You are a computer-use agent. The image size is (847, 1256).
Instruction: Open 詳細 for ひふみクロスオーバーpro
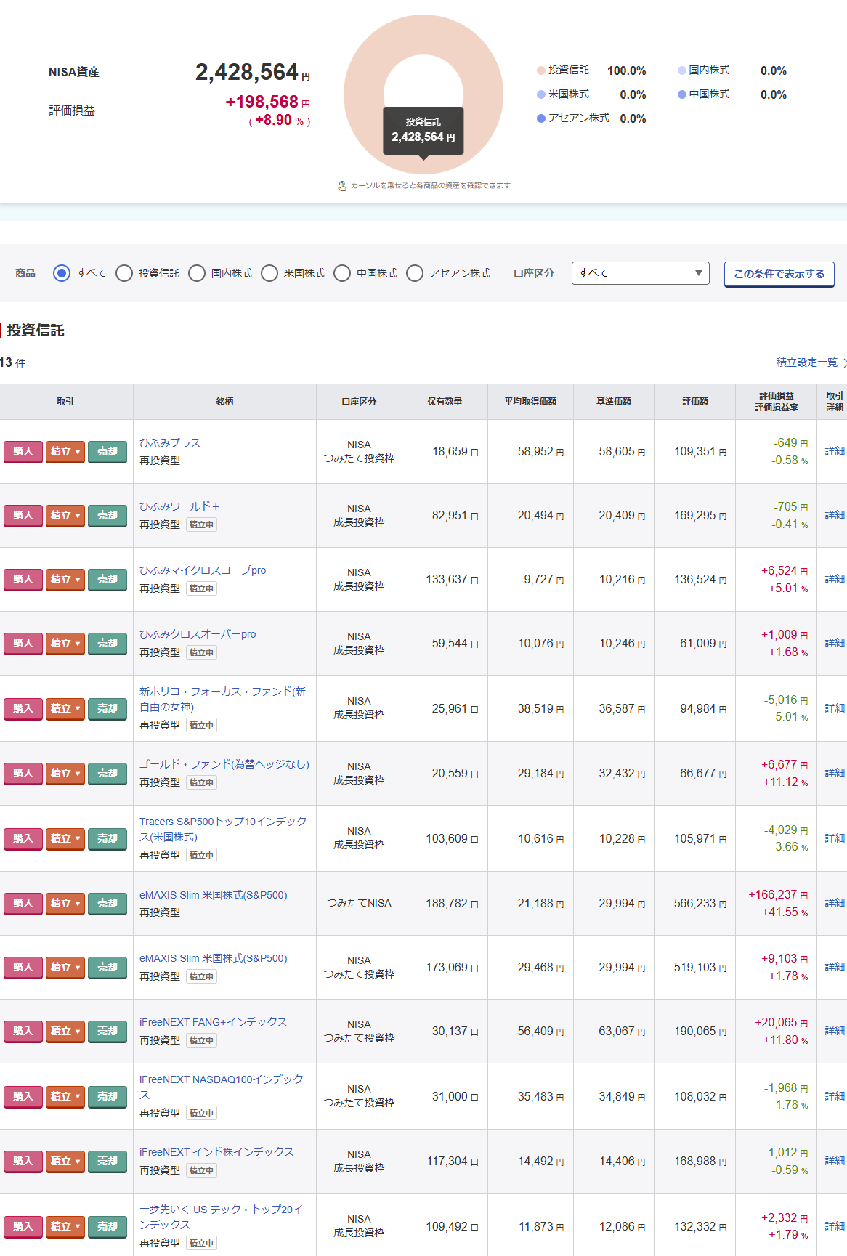(x=834, y=643)
